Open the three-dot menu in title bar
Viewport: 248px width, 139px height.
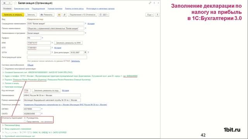154,3
